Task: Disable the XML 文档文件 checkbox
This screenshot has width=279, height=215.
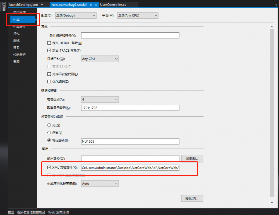Action: coord(49,168)
